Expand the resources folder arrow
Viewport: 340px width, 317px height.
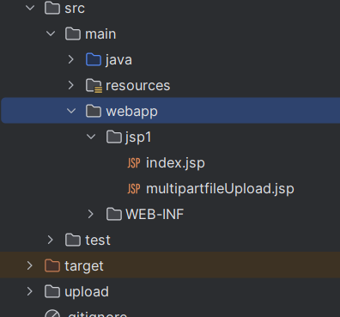pyautogui.click(x=71, y=85)
